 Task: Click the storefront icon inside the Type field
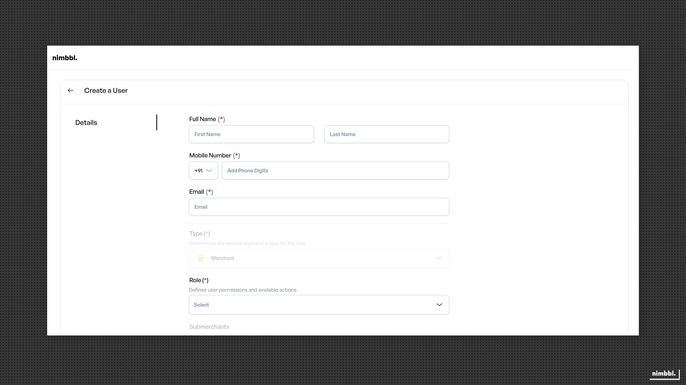click(200, 258)
